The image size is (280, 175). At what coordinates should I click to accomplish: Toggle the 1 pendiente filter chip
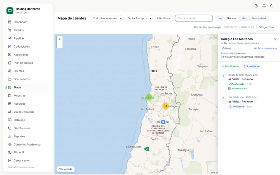(x=252, y=66)
